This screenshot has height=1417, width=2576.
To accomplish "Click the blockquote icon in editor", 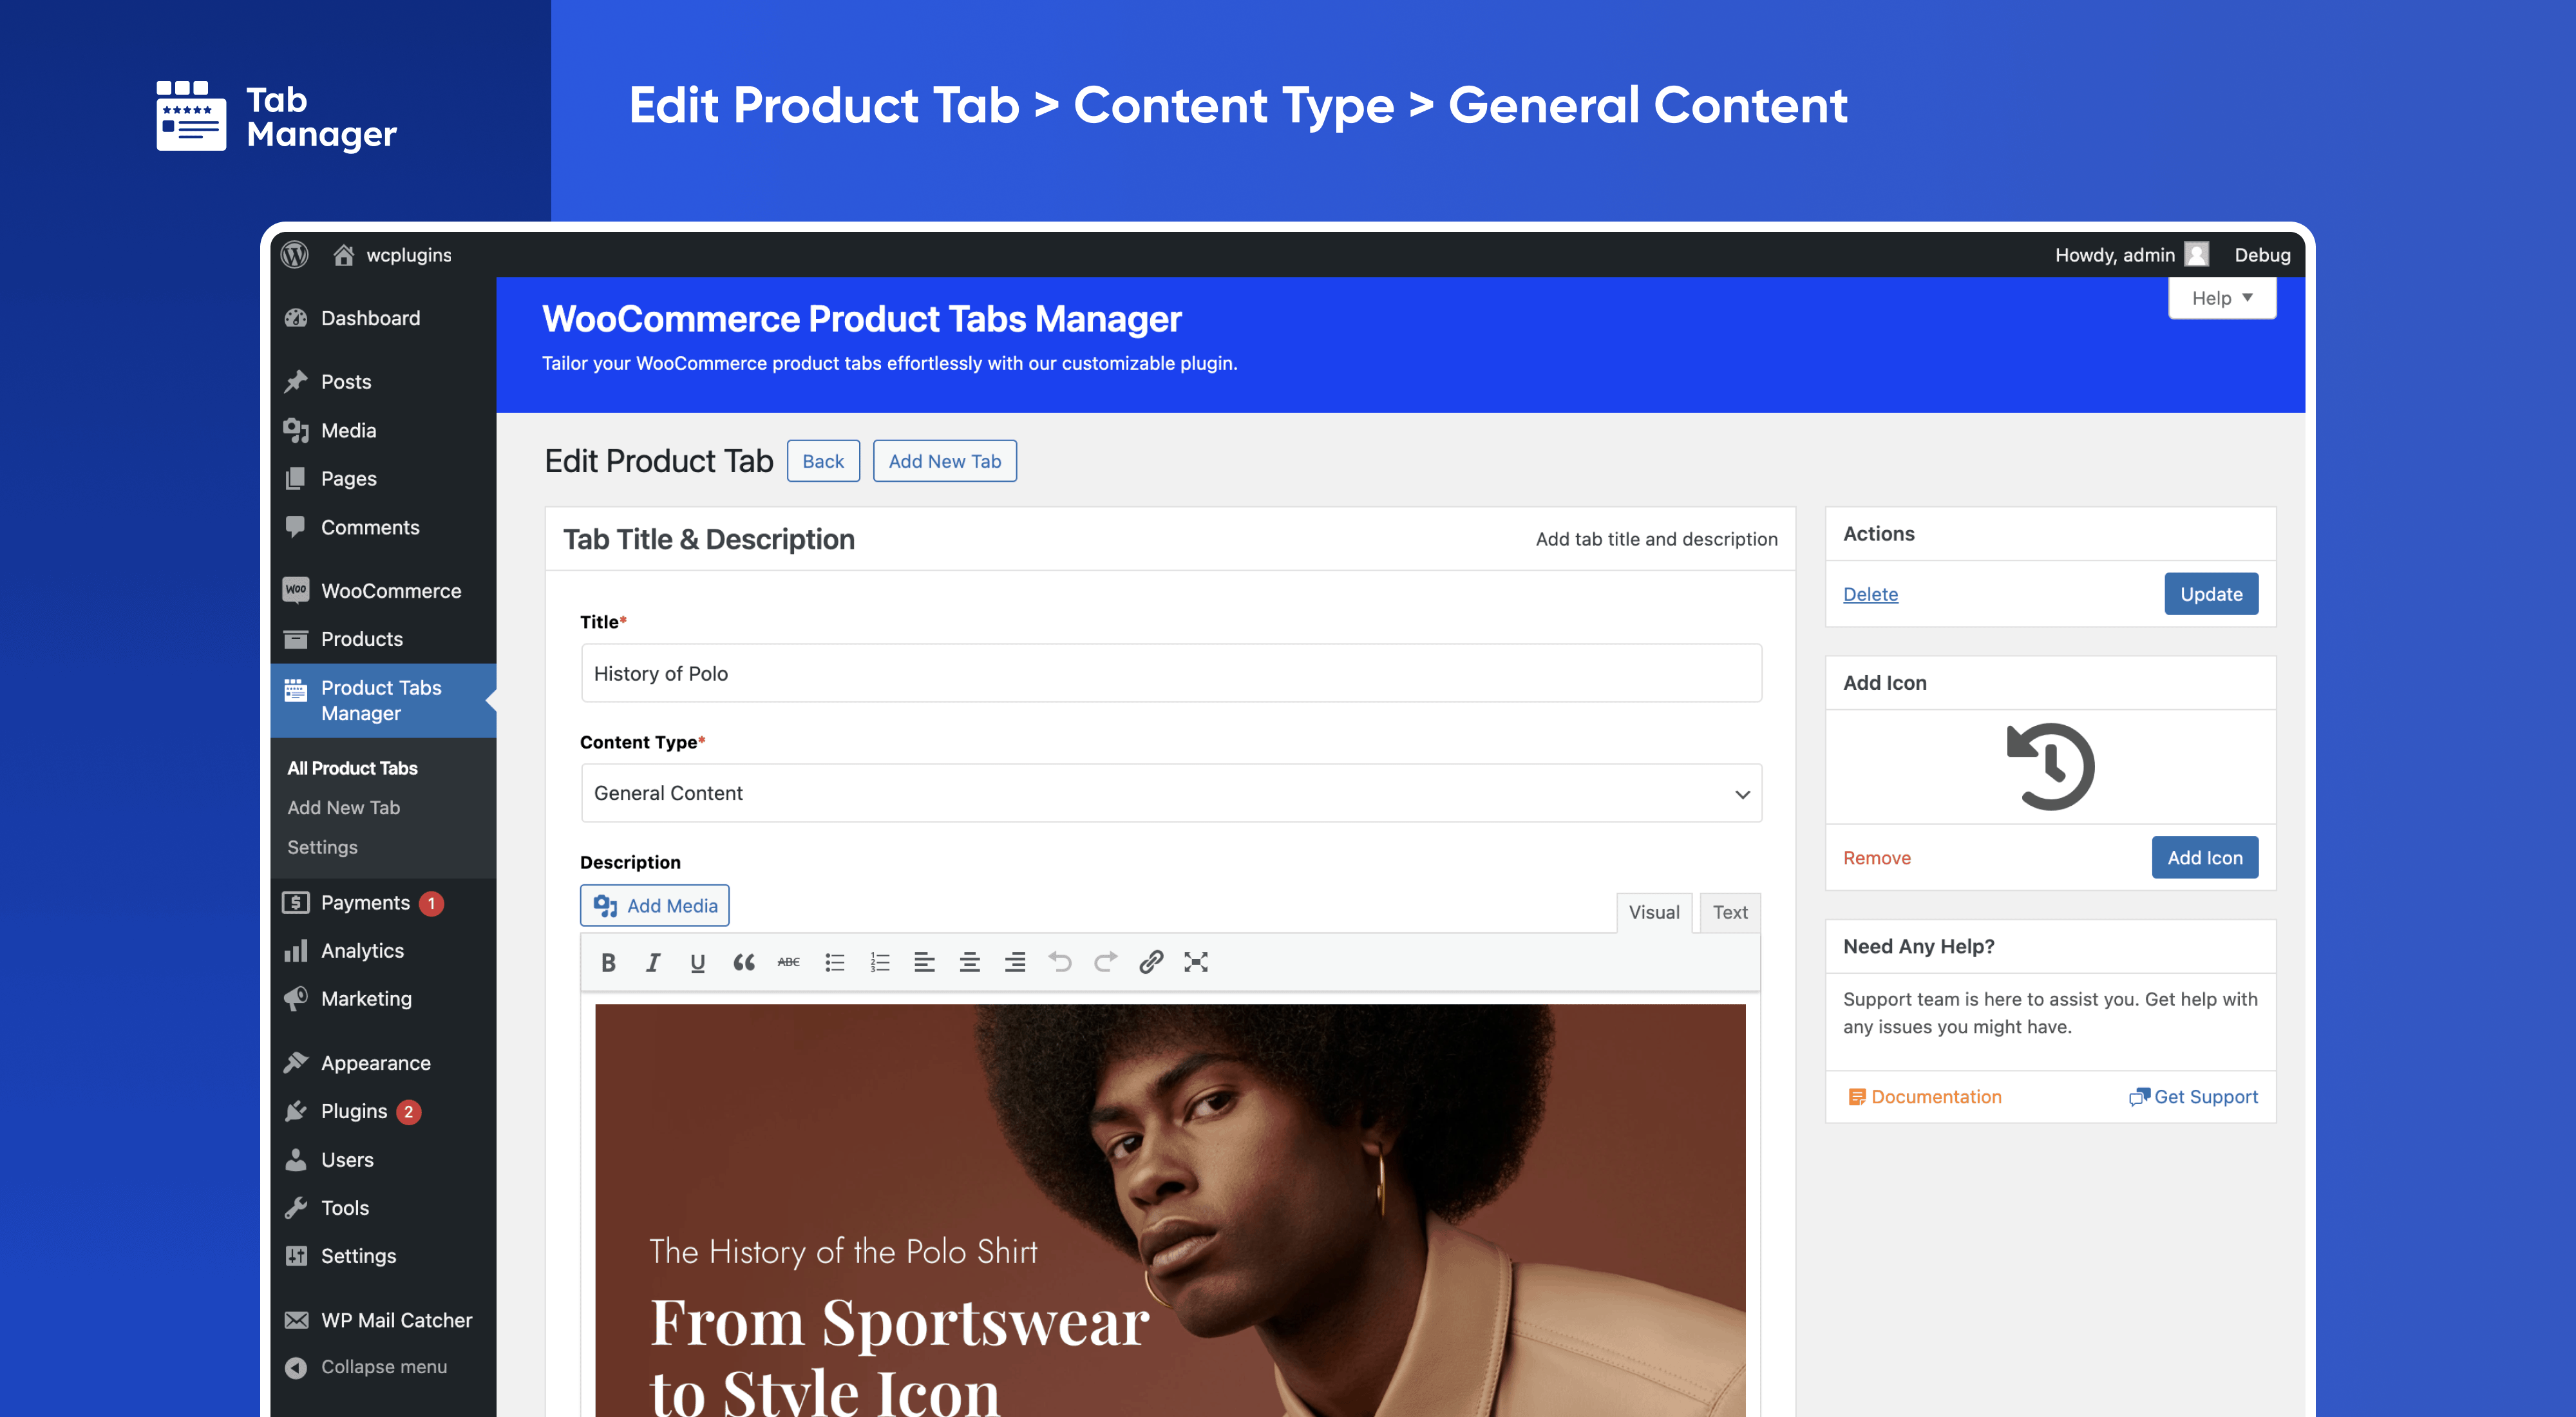I will tap(743, 962).
